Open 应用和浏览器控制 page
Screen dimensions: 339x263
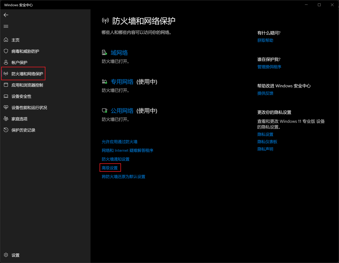coord(45,85)
